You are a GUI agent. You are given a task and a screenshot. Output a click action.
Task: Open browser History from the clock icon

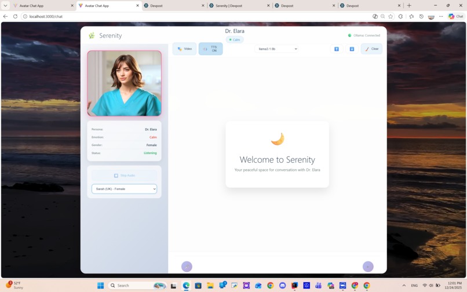click(x=421, y=16)
